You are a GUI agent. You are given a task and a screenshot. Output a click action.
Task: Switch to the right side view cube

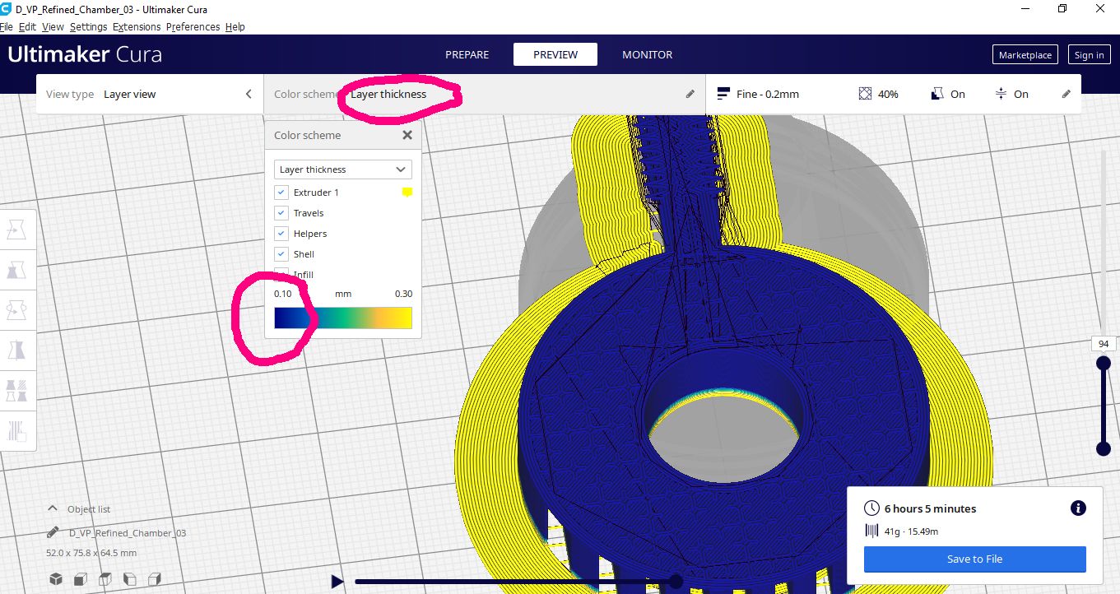click(x=154, y=579)
